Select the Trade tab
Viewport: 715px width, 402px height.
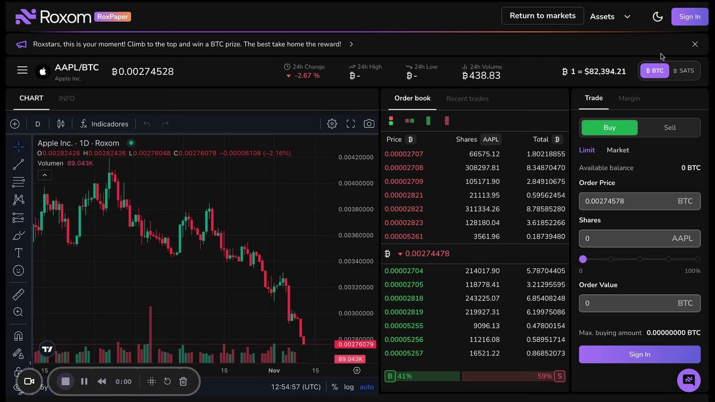(594, 98)
